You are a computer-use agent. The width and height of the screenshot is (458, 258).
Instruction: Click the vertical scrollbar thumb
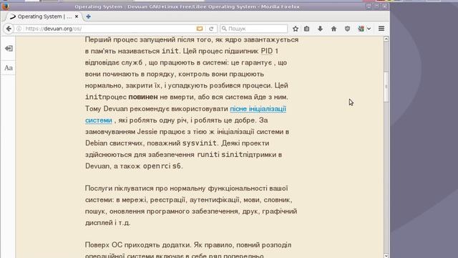(x=386, y=87)
